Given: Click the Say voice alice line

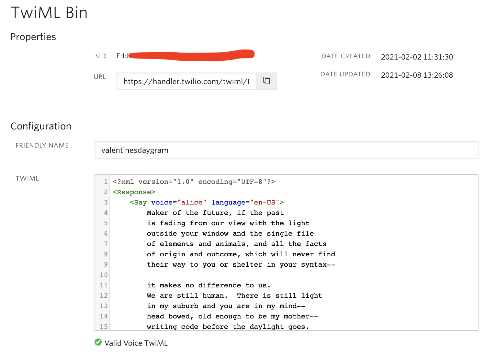Looking at the screenshot, I should click(207, 202).
